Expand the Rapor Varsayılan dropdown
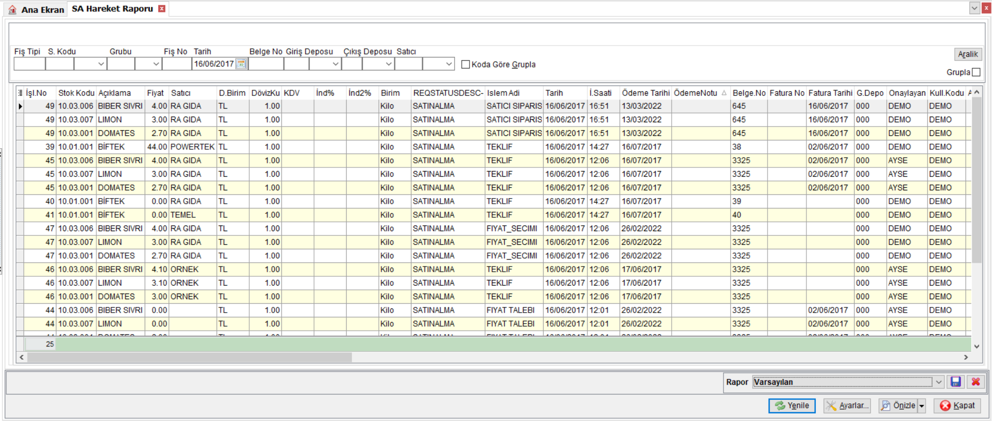Viewport: 992px width, 421px height. (x=939, y=382)
